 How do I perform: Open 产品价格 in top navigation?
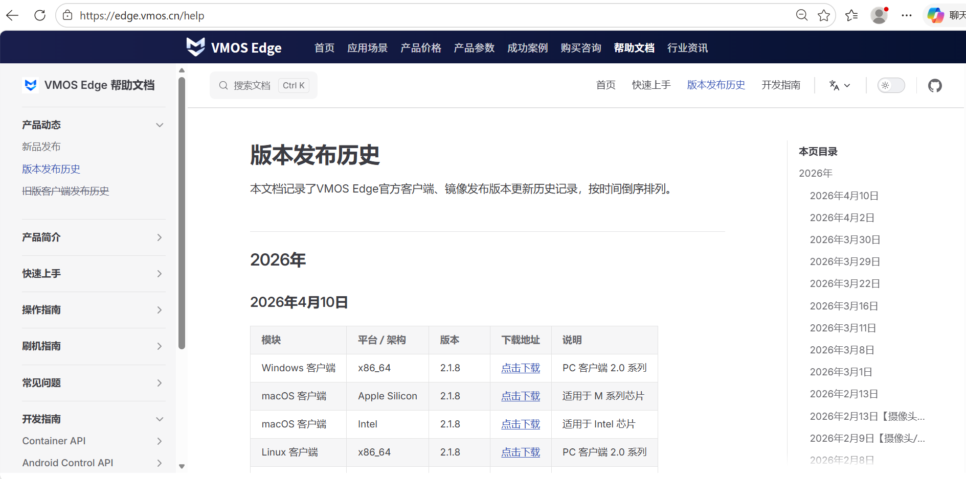[420, 47]
